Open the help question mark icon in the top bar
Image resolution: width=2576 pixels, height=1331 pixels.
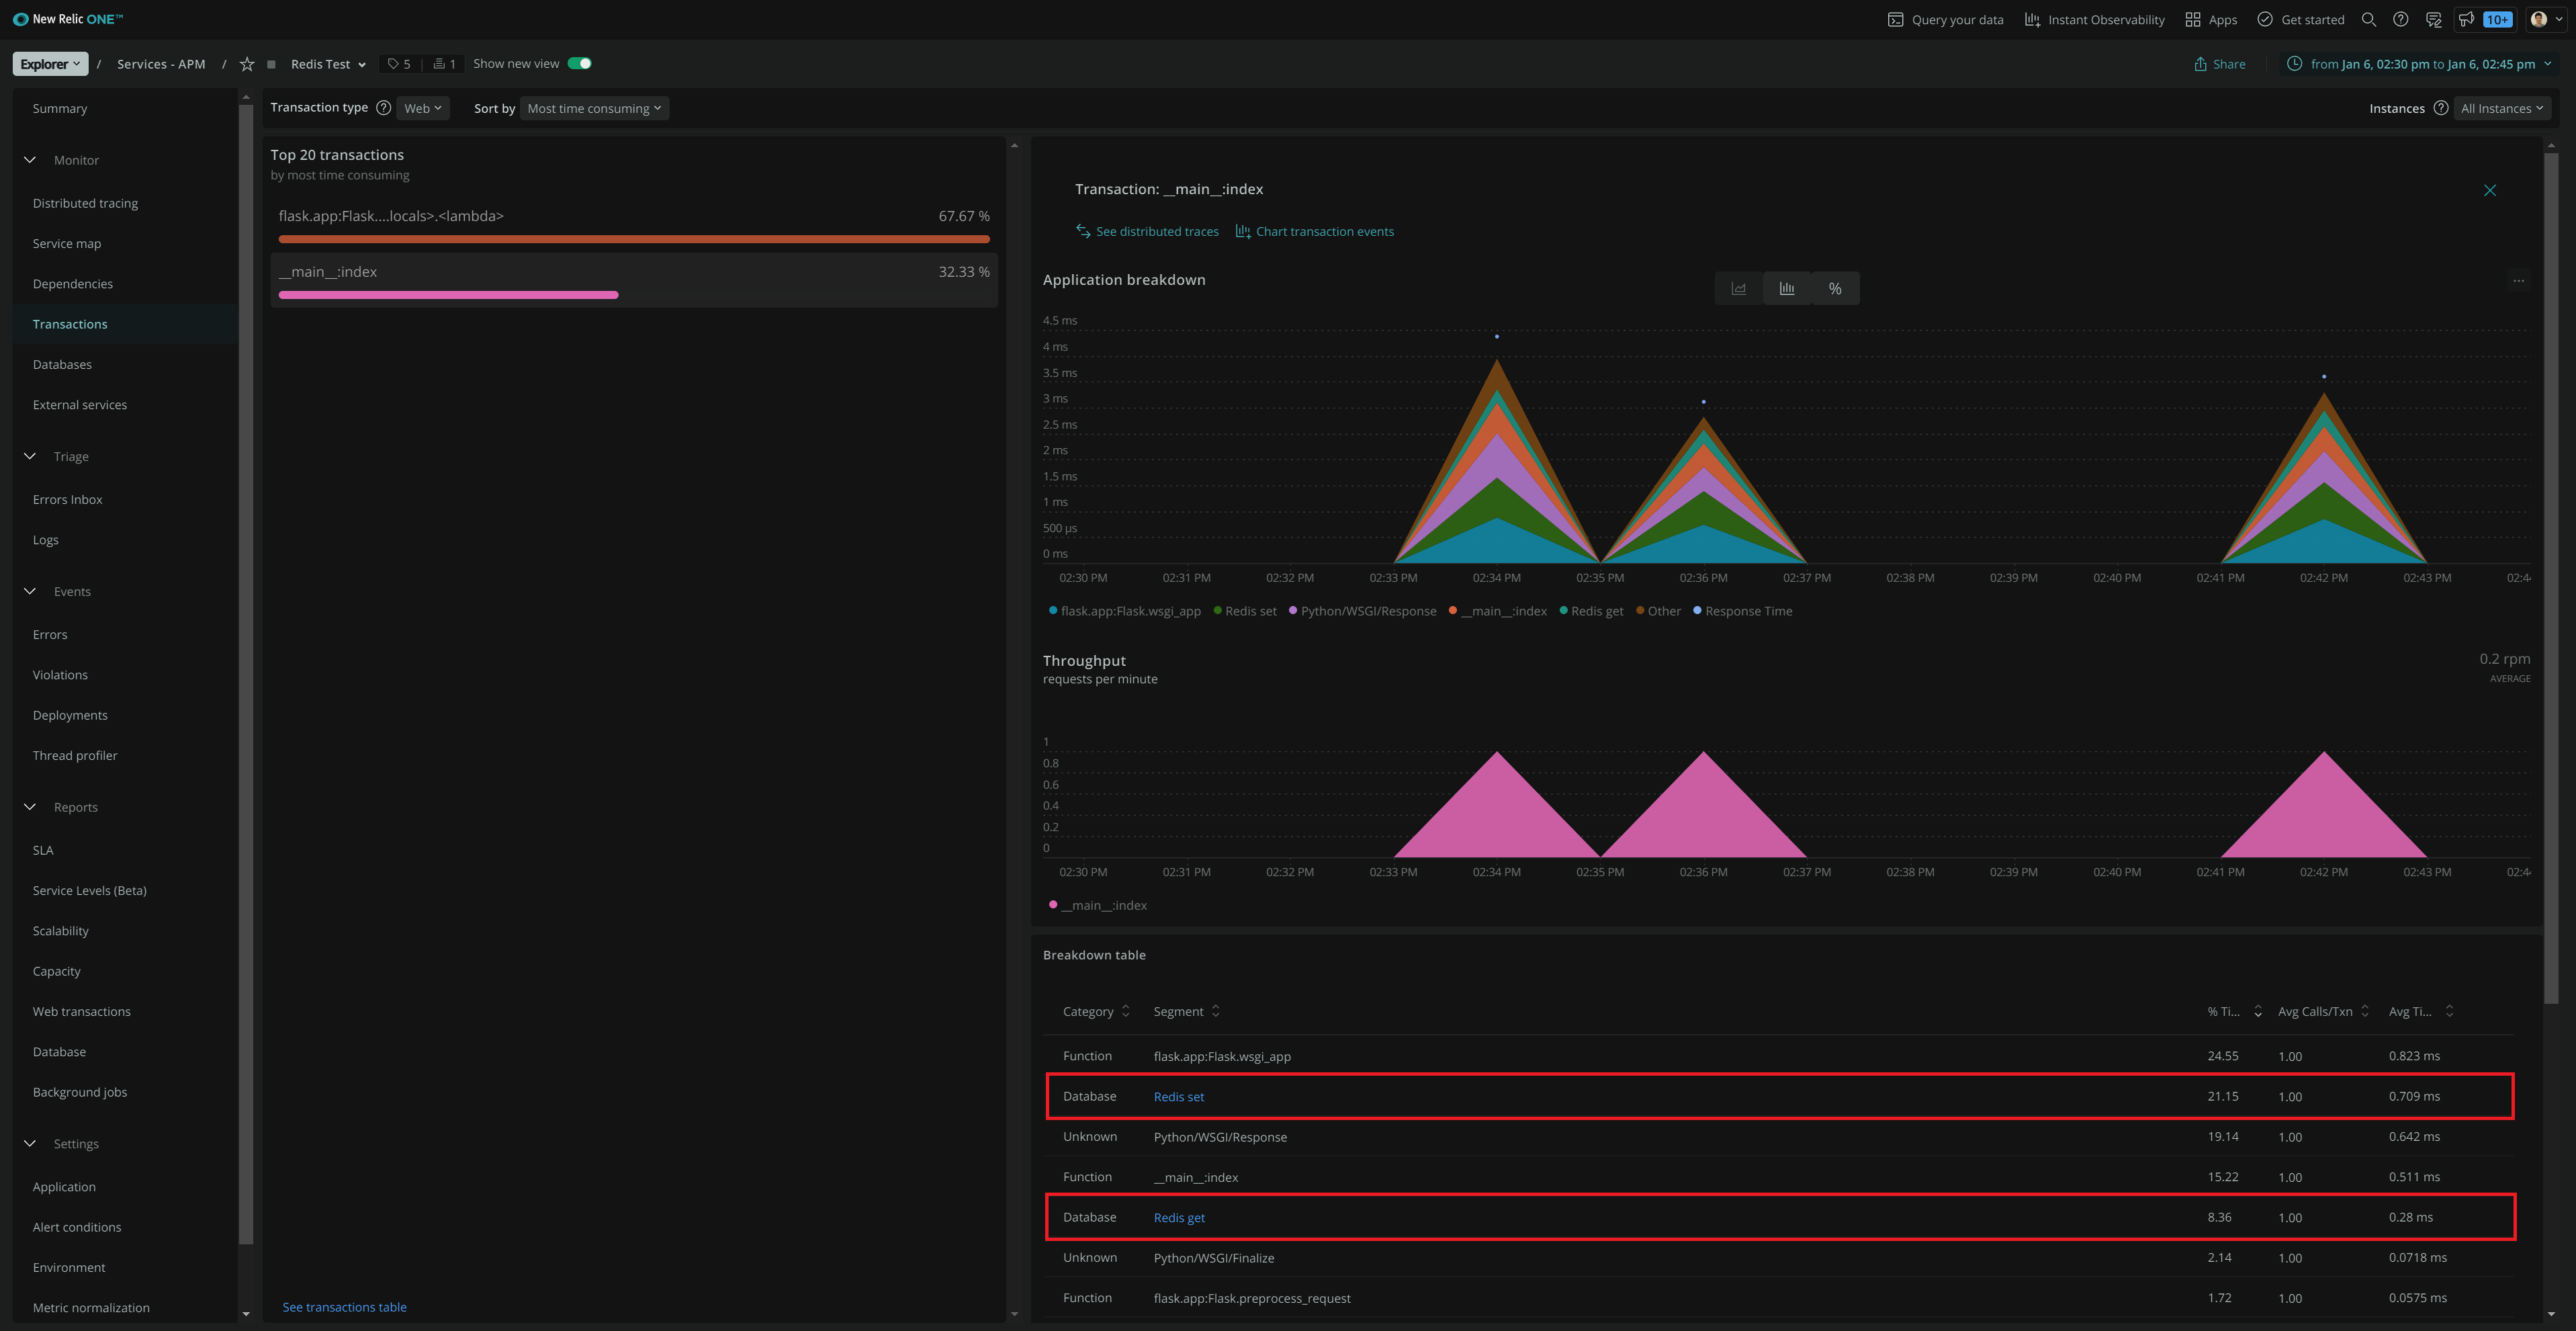pyautogui.click(x=2400, y=20)
